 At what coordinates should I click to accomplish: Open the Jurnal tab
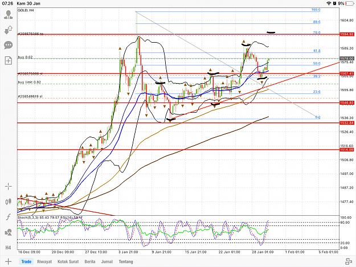tap(107, 261)
